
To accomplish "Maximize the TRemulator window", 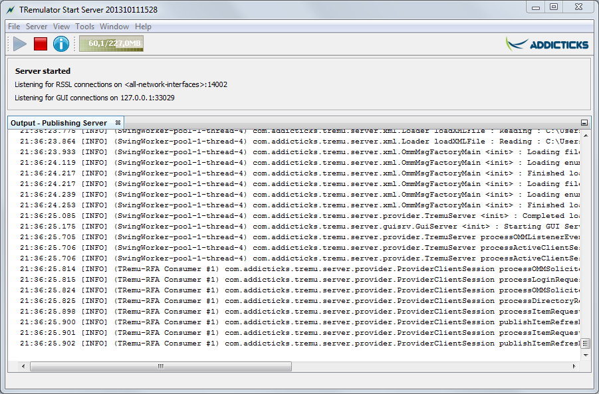I will click(554, 7).
